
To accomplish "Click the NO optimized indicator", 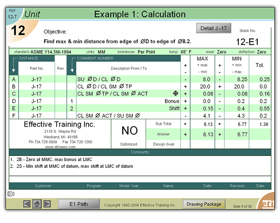I will [129, 131].
